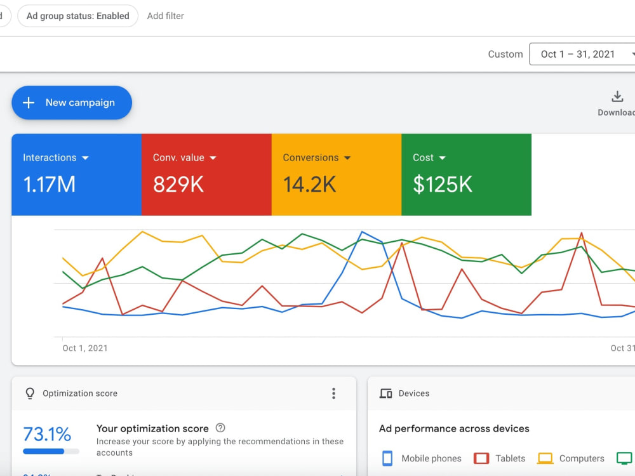
Task: Click the Oct 1, 2021 axis label
Action: (x=85, y=348)
